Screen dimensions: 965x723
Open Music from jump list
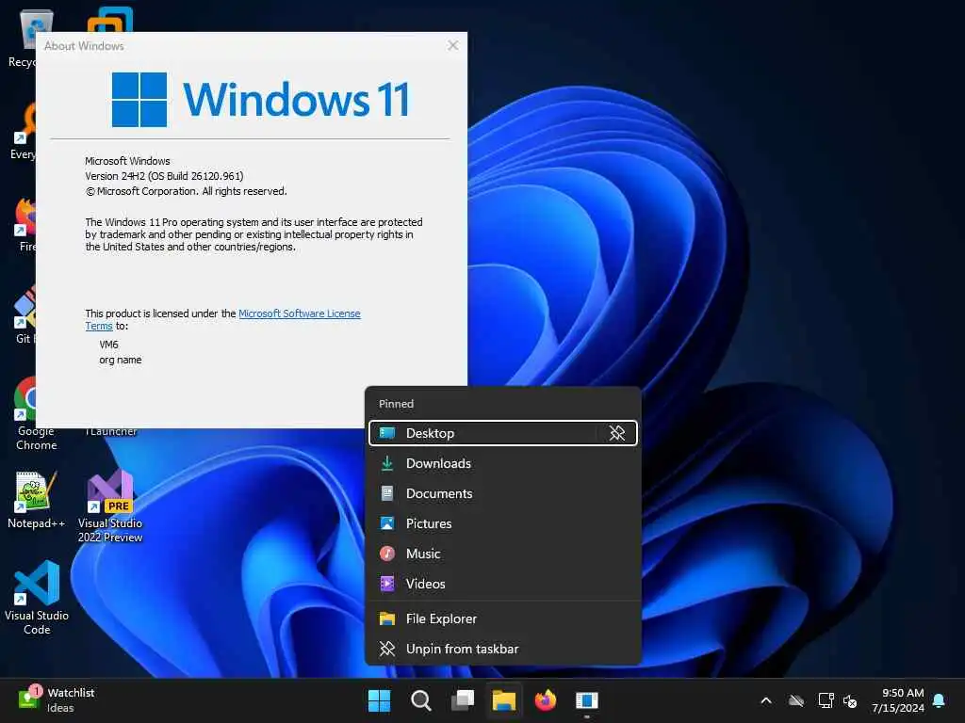point(503,554)
